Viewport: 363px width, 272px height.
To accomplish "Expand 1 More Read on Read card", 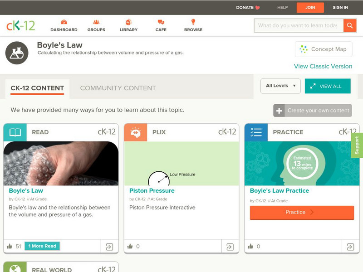I will [x=42, y=246].
